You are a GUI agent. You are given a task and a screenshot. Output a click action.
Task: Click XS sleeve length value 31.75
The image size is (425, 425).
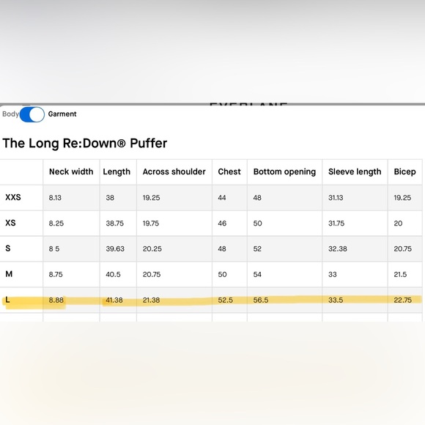pyautogui.click(x=336, y=223)
